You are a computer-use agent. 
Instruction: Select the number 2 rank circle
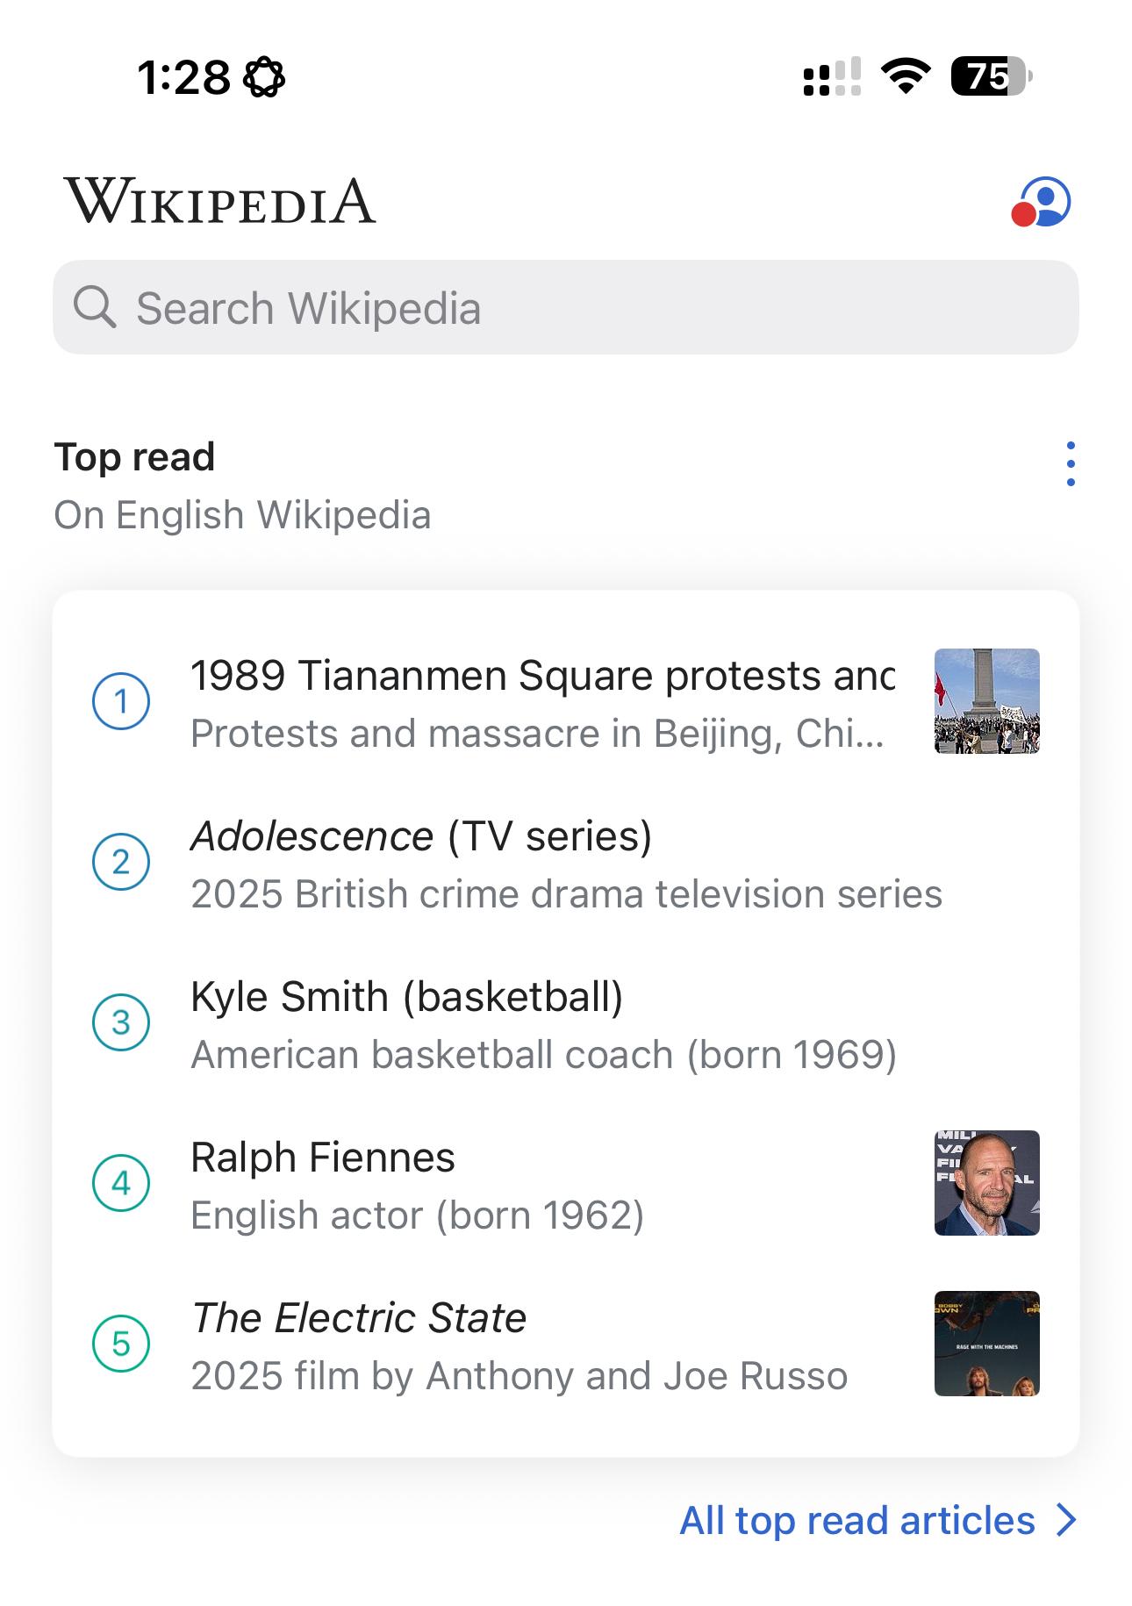(121, 862)
